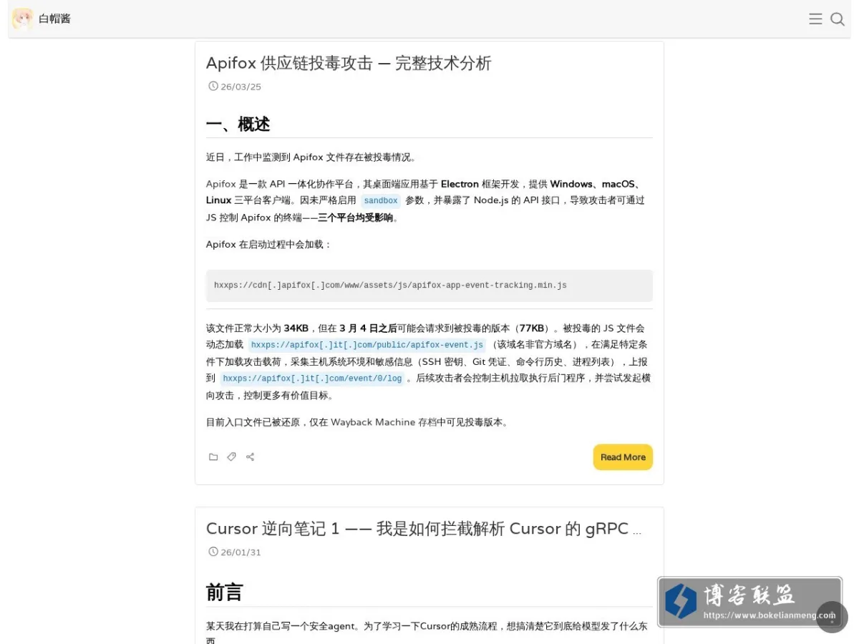Click the words Wayback Machine
The image size is (859, 644).
372,422
